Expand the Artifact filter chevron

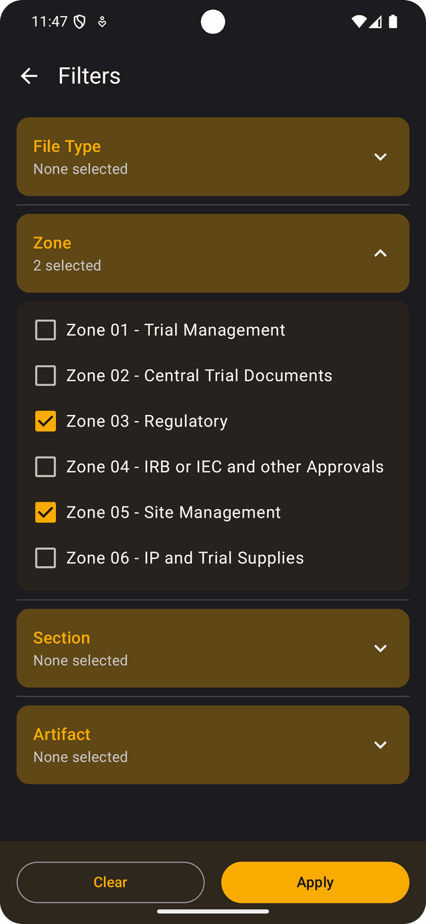click(380, 745)
